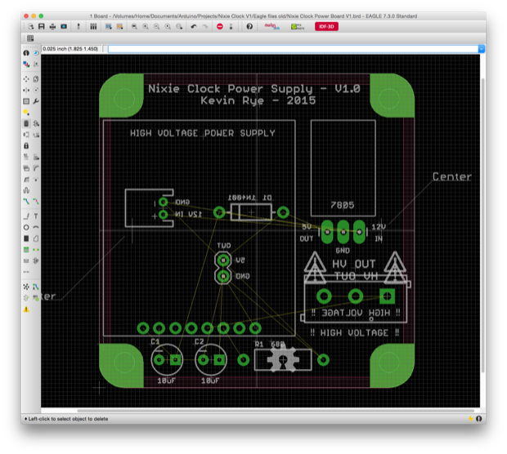Select the Change (wrench) tool
This screenshot has width=507, height=454.
[36, 101]
